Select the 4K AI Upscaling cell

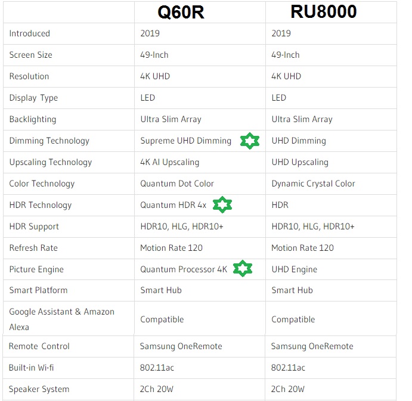170,162
